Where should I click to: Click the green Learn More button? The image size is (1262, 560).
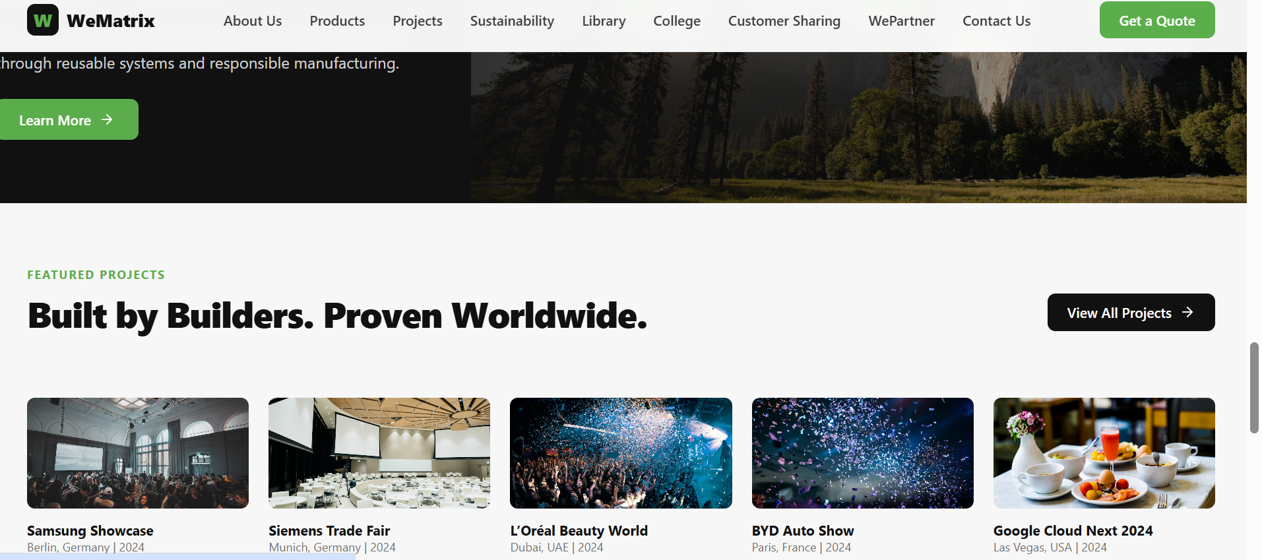(x=69, y=119)
